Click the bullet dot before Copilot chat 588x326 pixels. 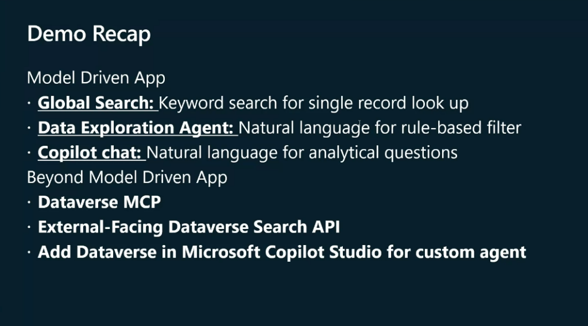click(x=29, y=153)
